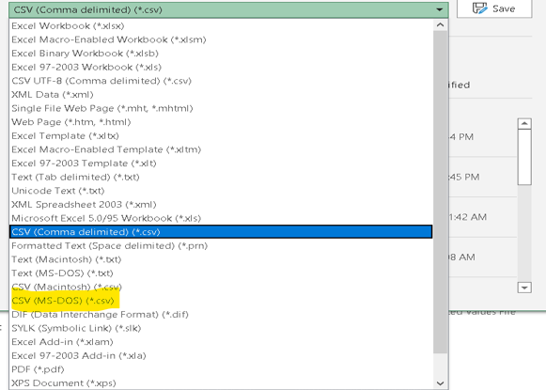Screen dimensions: 546x390
Task: Click the format list scrollbar thumb
Action: point(440,192)
